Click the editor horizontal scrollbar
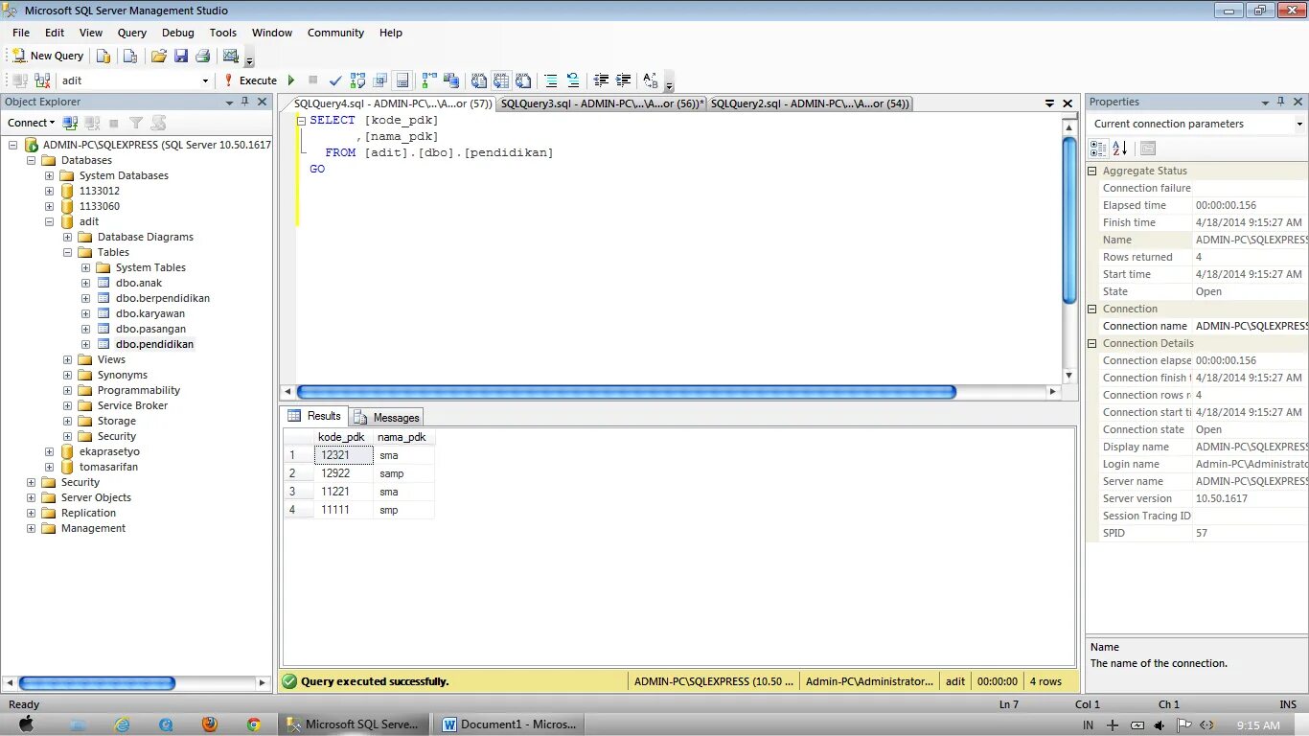The image size is (1309, 736). coord(627,392)
